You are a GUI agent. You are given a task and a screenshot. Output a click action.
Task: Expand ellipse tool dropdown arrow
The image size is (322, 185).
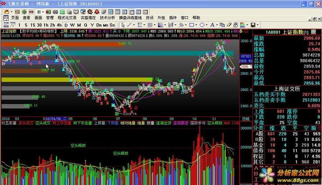[x=206, y=25]
